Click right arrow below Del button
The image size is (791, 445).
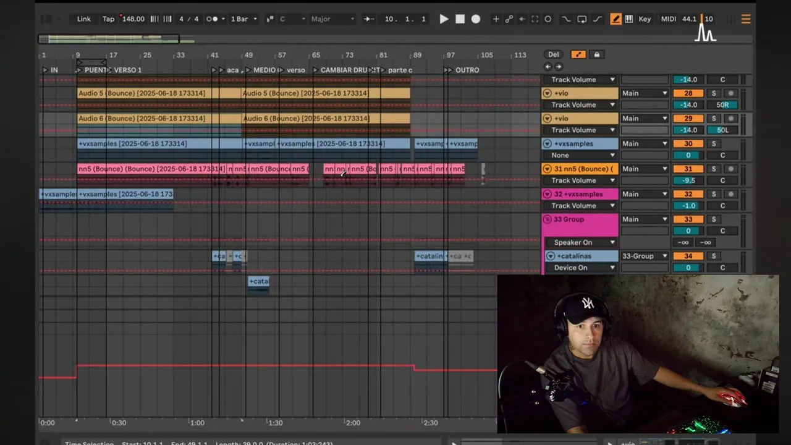click(559, 67)
